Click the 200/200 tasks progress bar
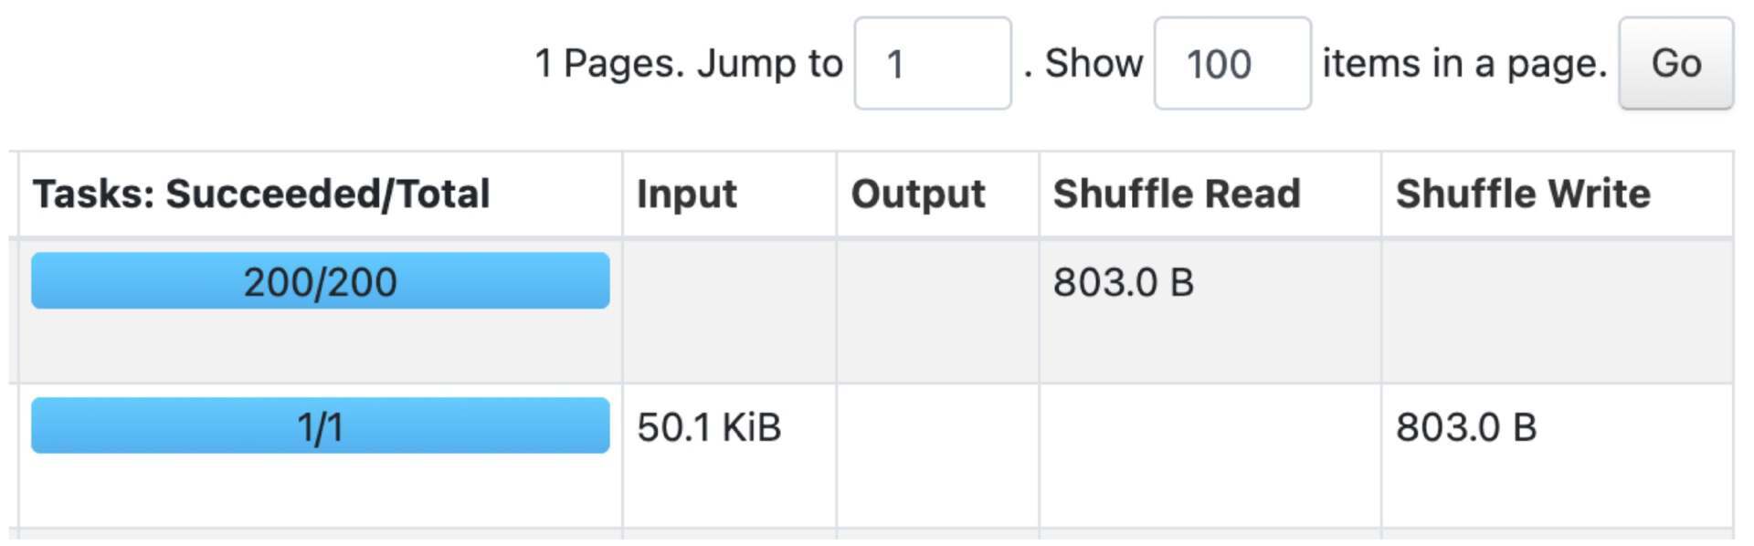The image size is (1754, 546). click(320, 281)
